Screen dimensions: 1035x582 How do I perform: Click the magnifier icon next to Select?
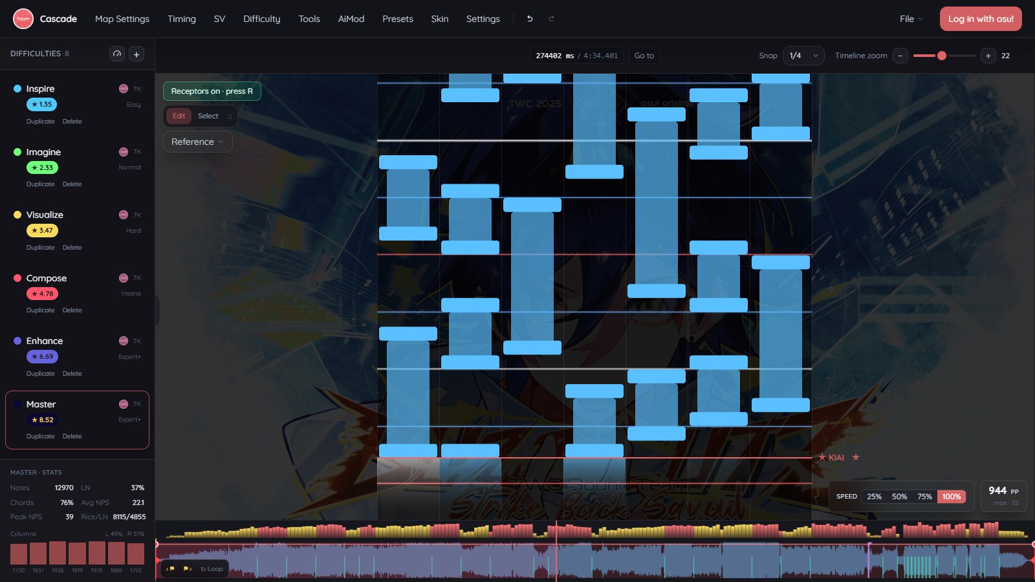[x=229, y=116]
